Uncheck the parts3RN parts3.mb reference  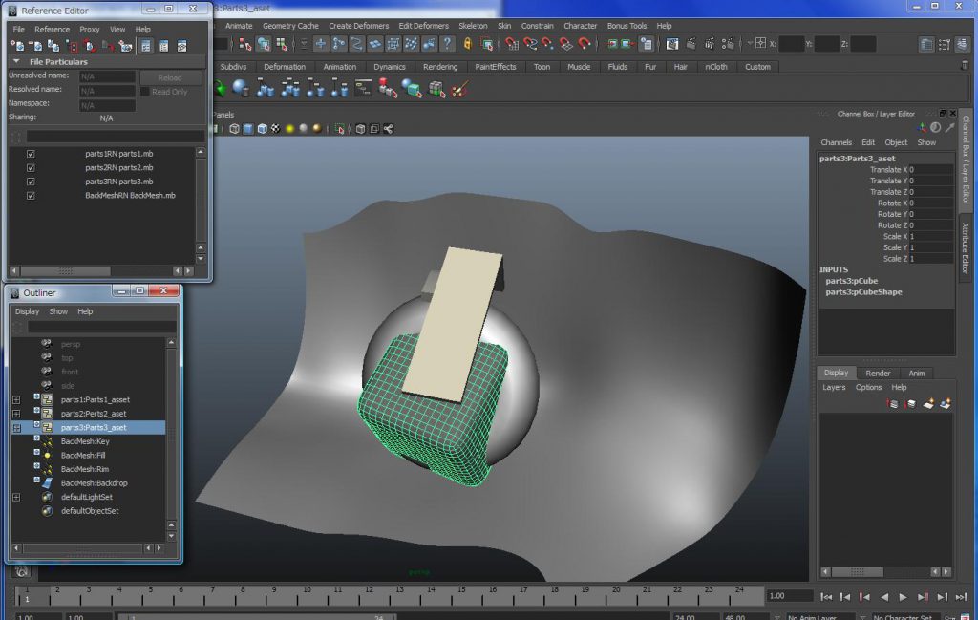tap(31, 182)
